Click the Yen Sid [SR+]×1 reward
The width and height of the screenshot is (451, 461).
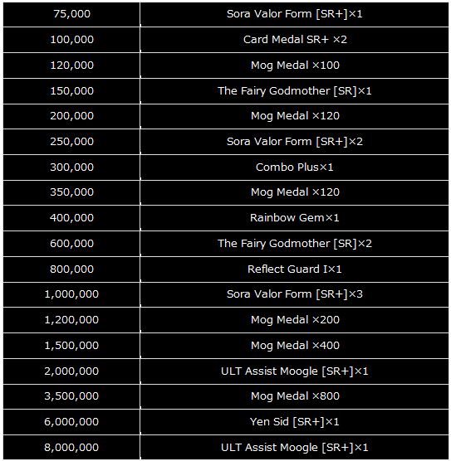pyautogui.click(x=295, y=422)
